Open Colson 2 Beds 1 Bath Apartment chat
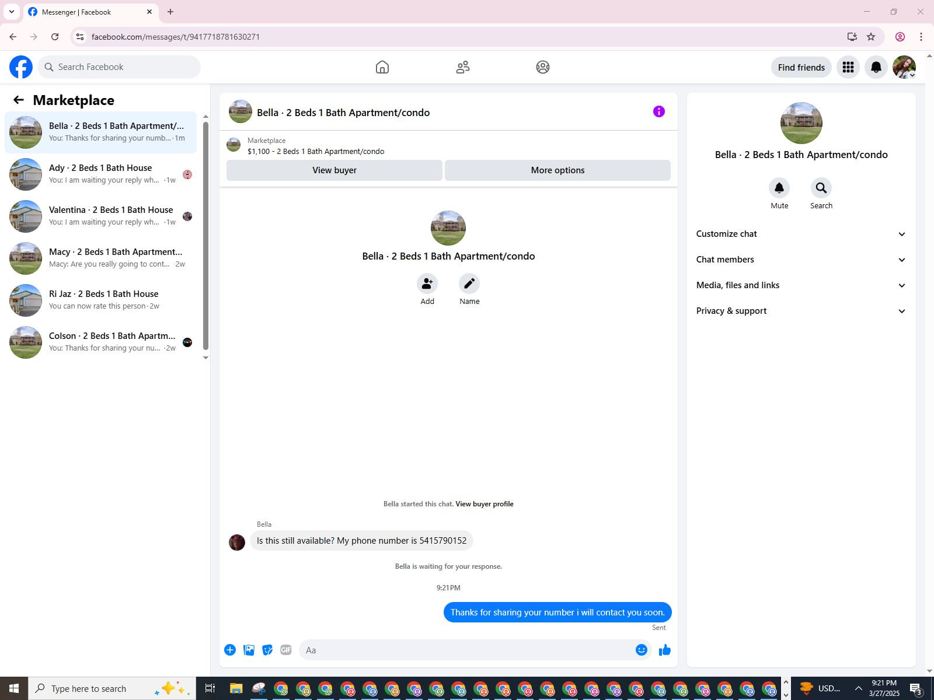This screenshot has height=700, width=934. 100,342
